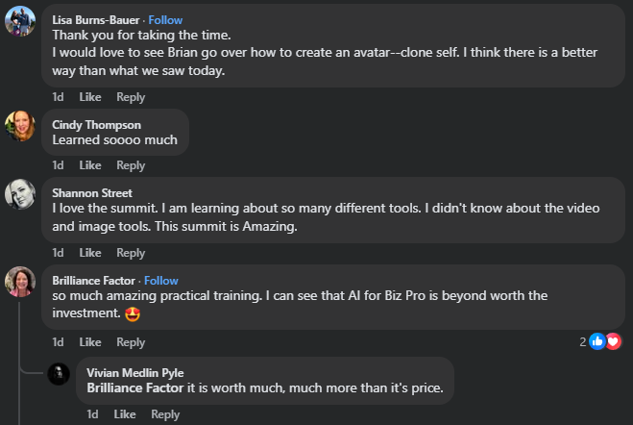
Task: Click the blue thumbs-up reaction icon
Action: click(597, 341)
